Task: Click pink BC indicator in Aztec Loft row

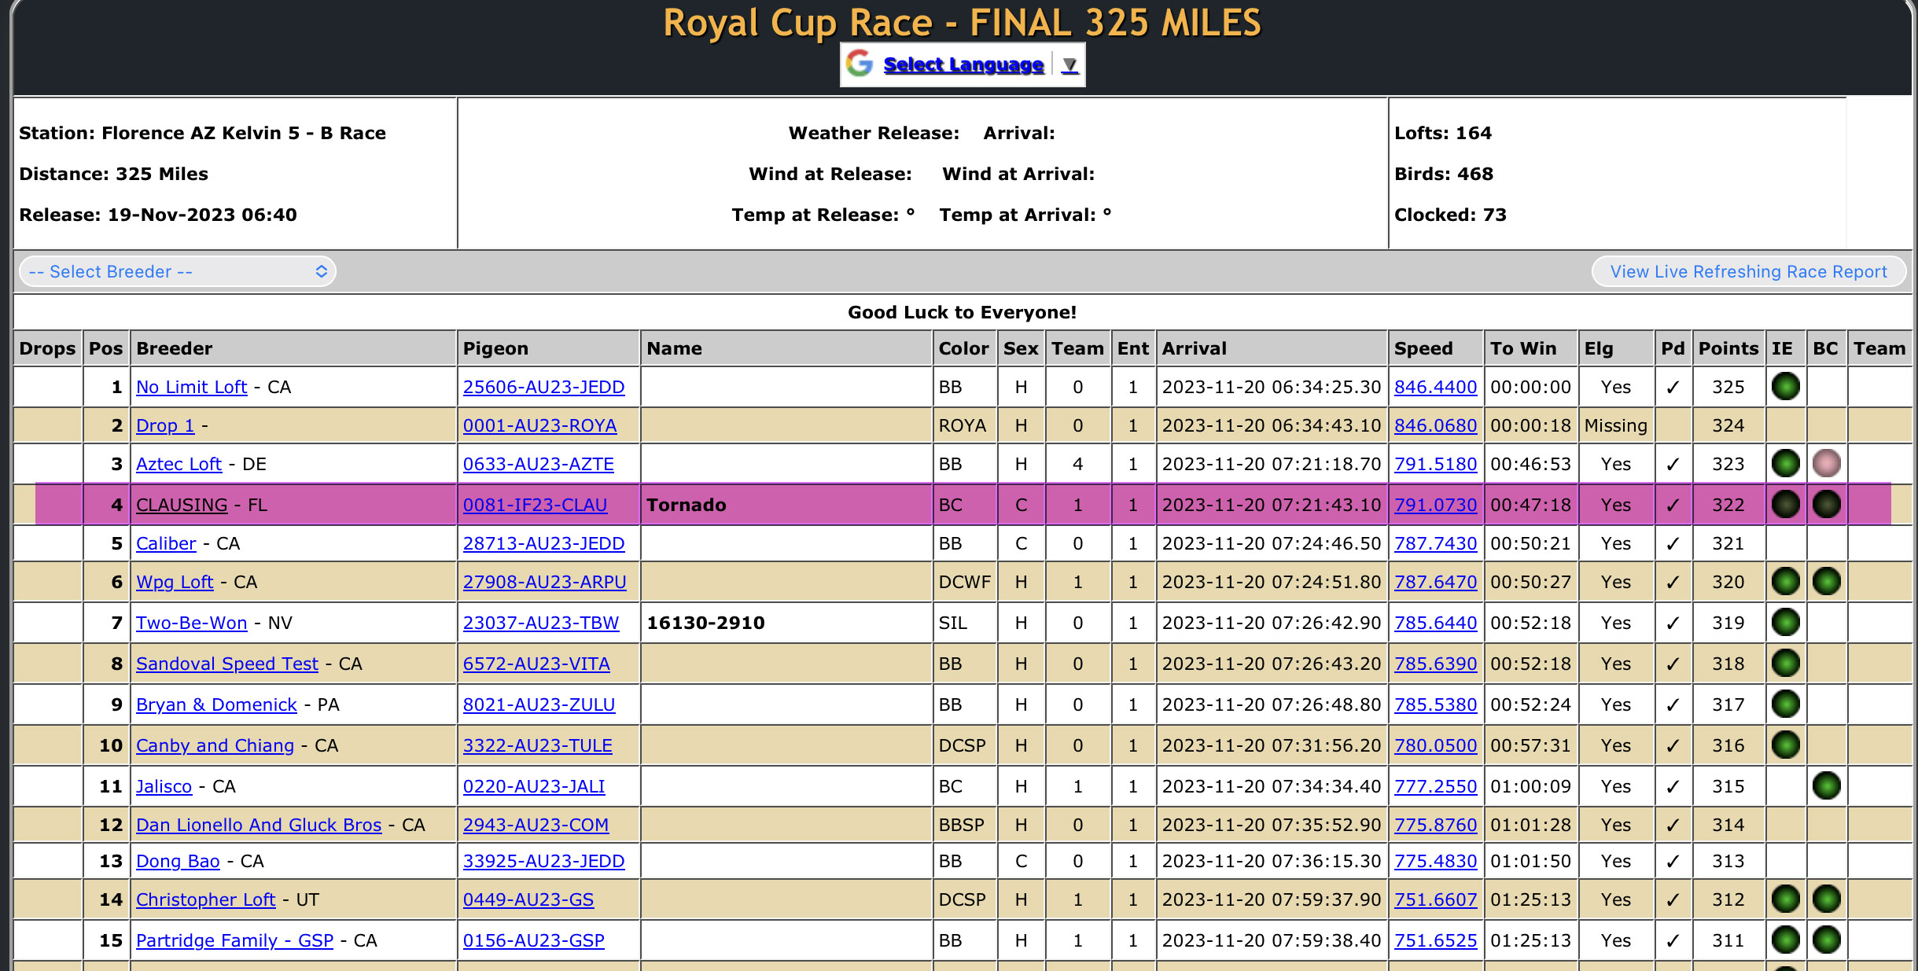Action: click(1826, 463)
